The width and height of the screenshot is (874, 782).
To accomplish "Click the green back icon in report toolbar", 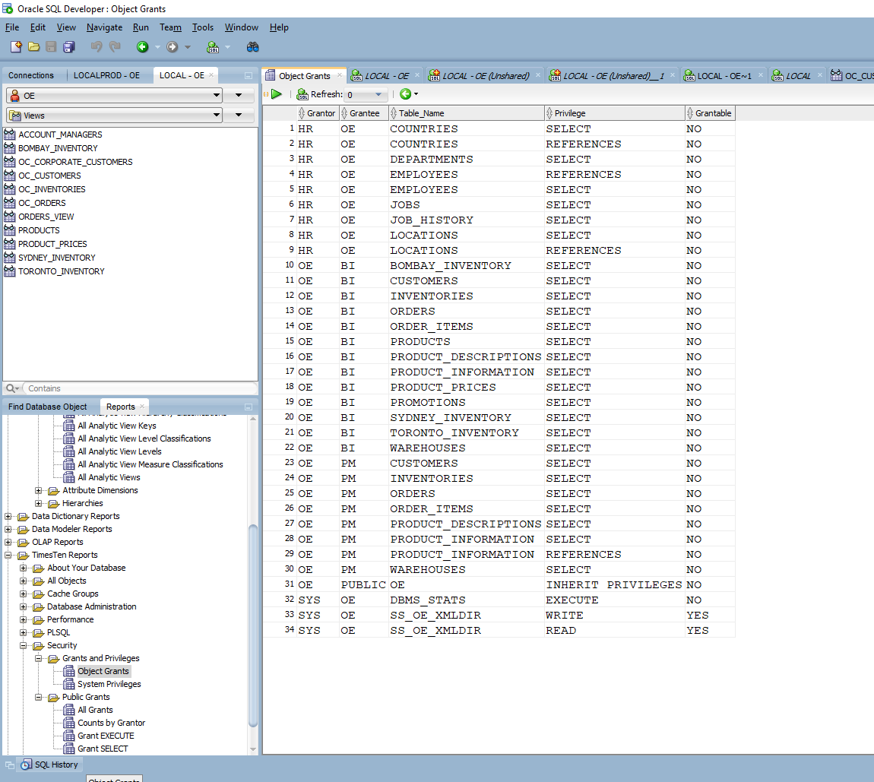I will click(x=405, y=94).
